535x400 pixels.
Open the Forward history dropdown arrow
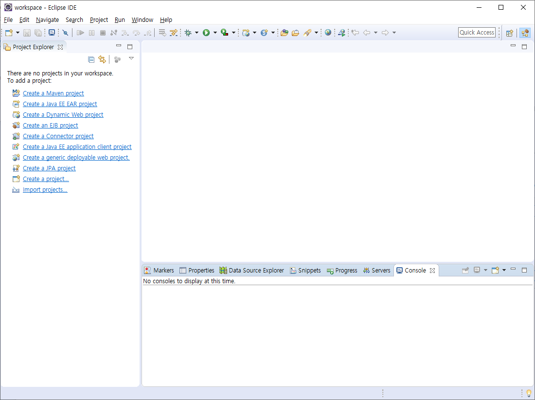tap(394, 33)
